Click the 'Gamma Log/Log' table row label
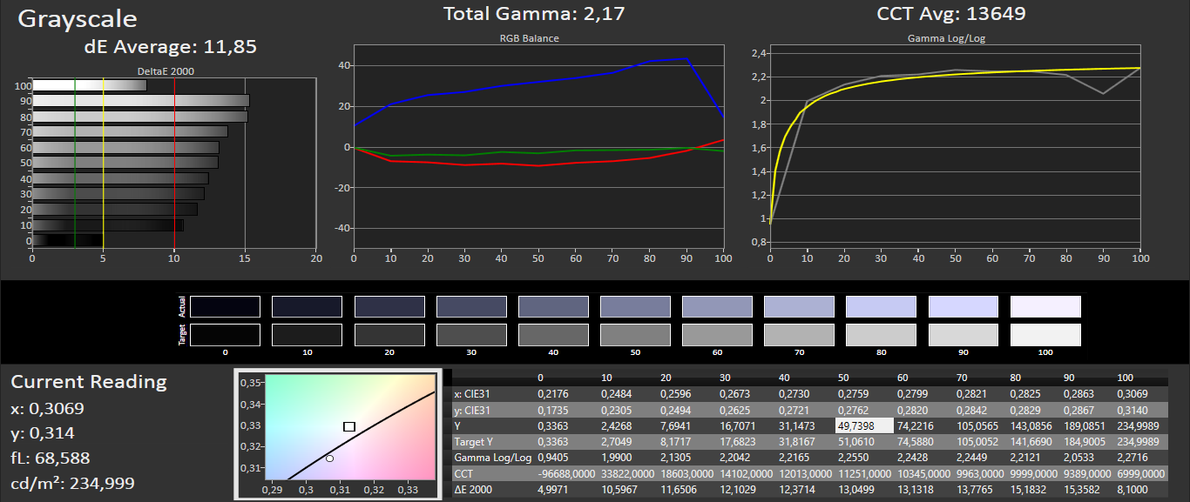1190x502 pixels. (493, 458)
